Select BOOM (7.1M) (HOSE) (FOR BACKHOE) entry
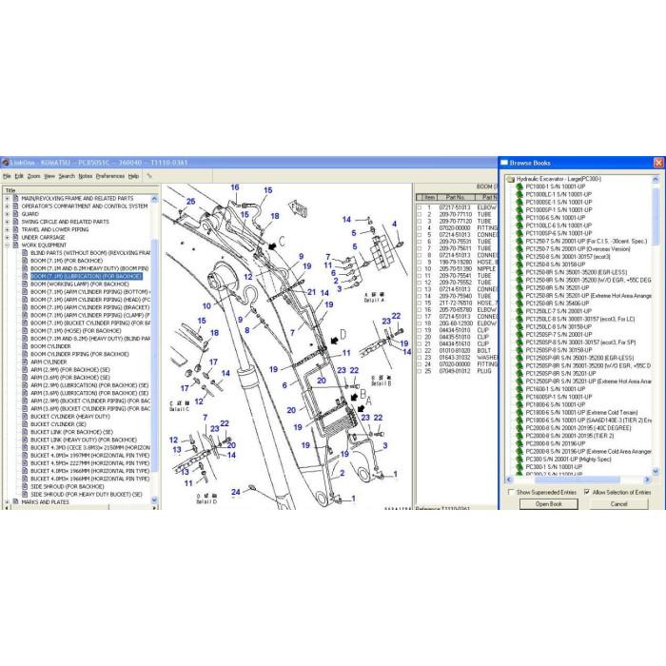 pos(75,331)
